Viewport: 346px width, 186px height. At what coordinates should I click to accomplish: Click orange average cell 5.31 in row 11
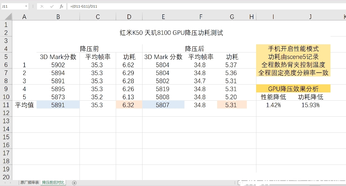pyautogui.click(x=232, y=105)
